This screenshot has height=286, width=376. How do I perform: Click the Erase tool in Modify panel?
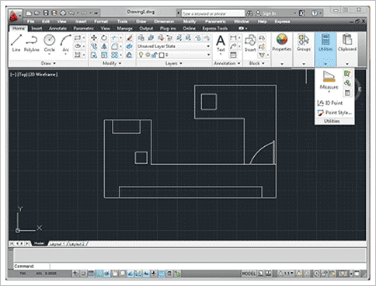point(130,38)
